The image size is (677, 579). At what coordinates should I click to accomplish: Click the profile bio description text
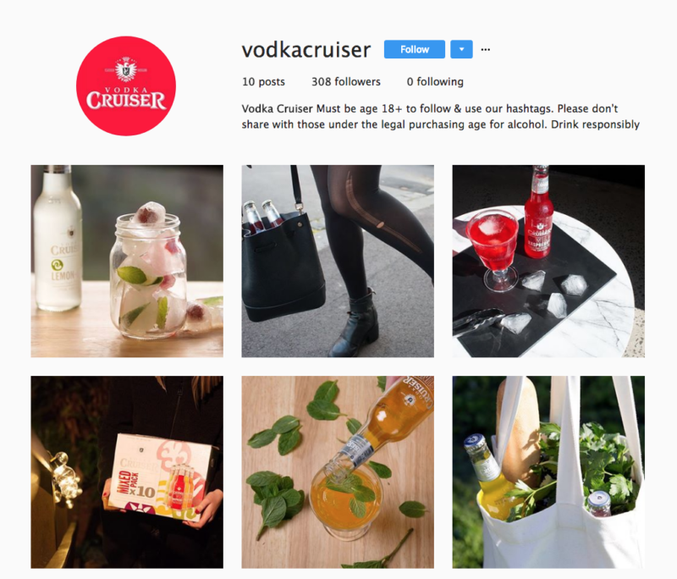pyautogui.click(x=440, y=117)
